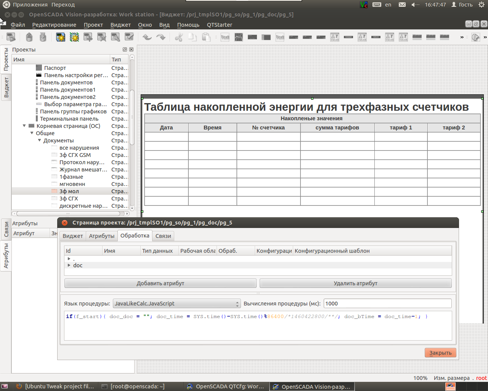
Task: Show hidden toolbar items via overflow chevron
Action: 462,37
